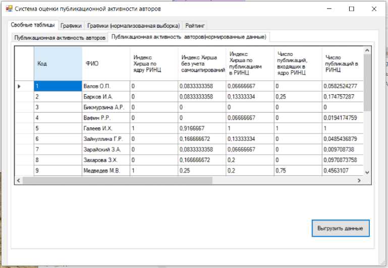Select value 0,9166667 in Галеев row
The height and width of the screenshot is (268, 388).
(x=202, y=128)
